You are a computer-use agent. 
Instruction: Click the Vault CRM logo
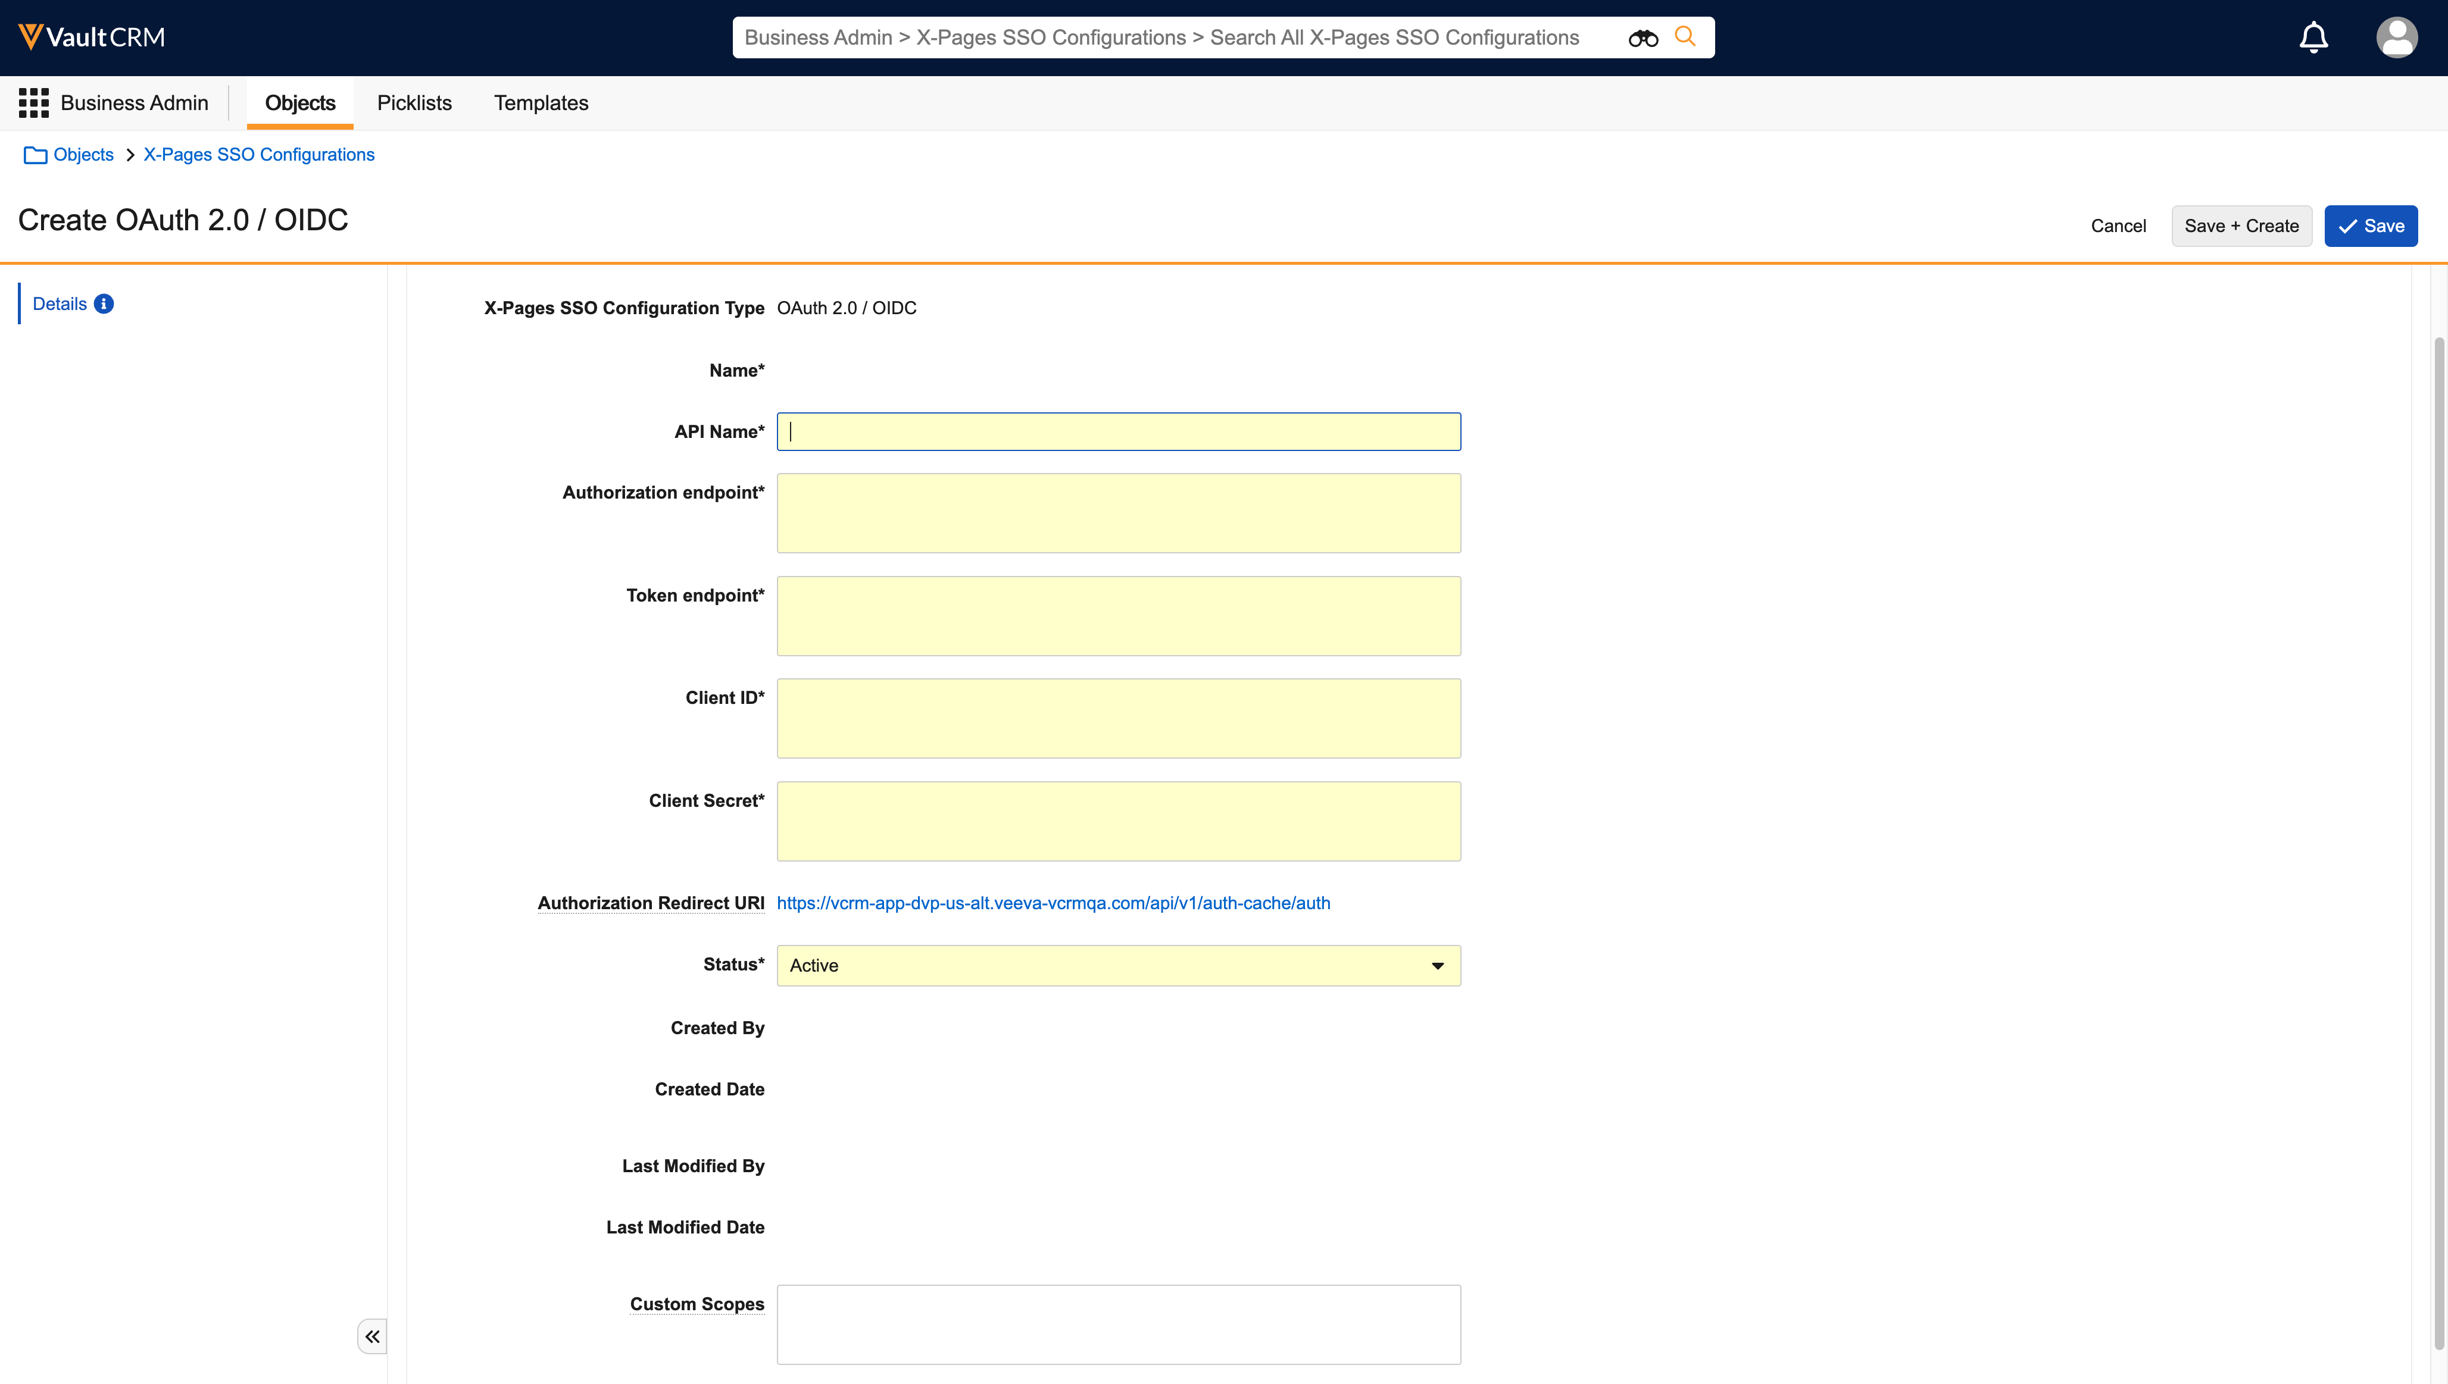91,37
